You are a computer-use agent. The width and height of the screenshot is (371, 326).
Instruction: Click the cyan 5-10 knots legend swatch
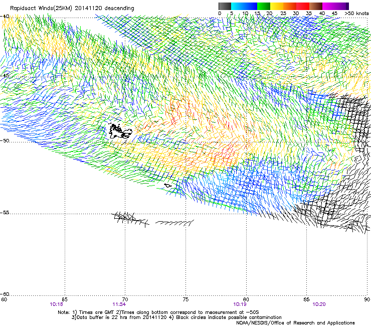(238, 6)
